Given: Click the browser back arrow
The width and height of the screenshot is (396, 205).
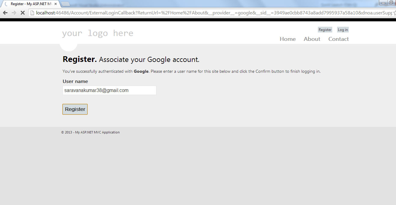Looking at the screenshot, I should [x=5, y=13].
